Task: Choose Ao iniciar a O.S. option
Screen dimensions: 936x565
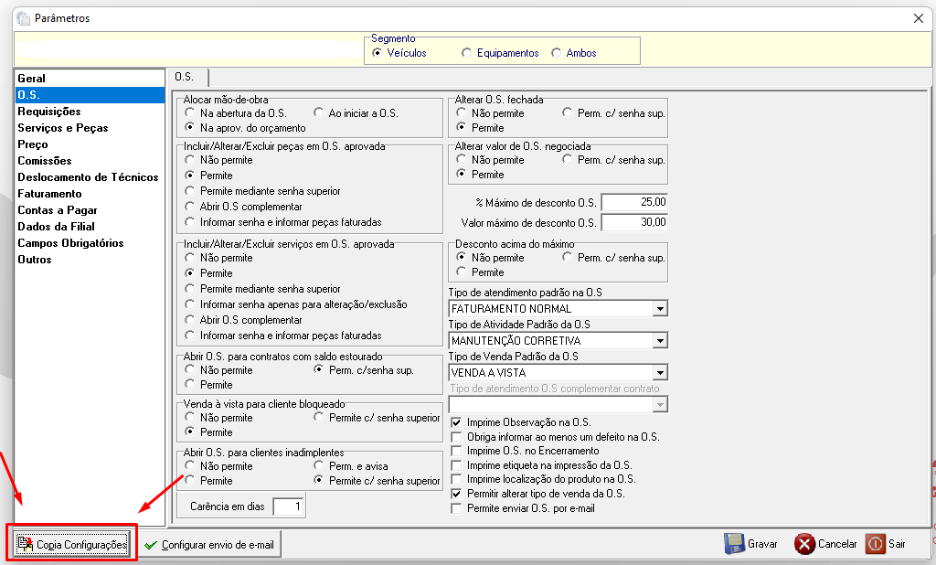Action: pyautogui.click(x=318, y=112)
